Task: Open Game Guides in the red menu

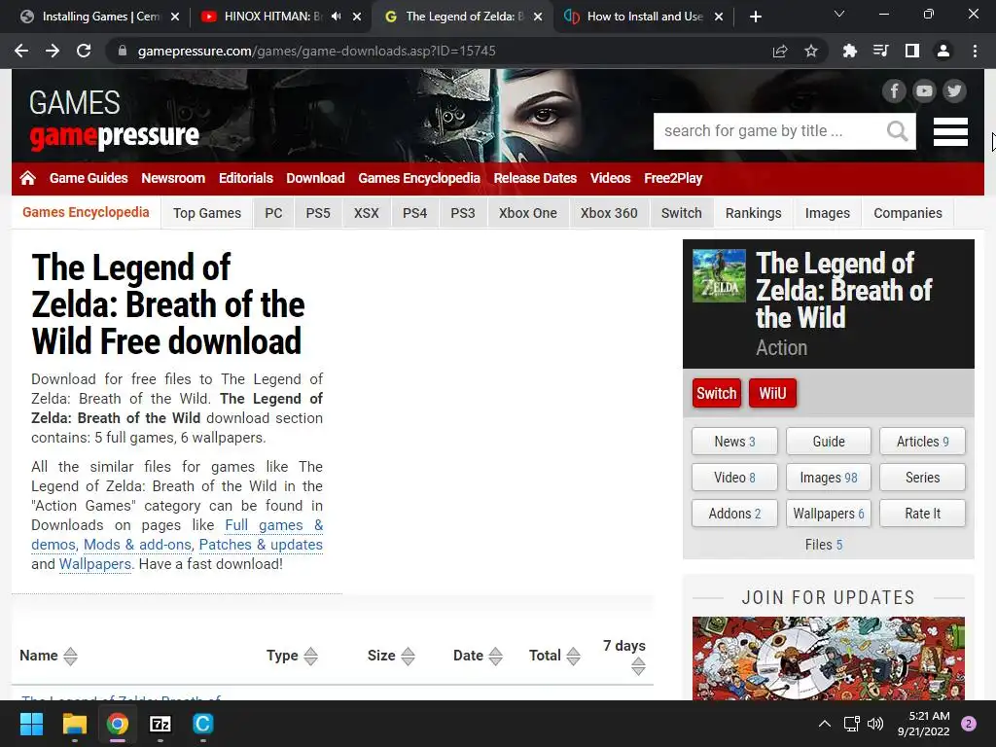Action: pyautogui.click(x=89, y=179)
